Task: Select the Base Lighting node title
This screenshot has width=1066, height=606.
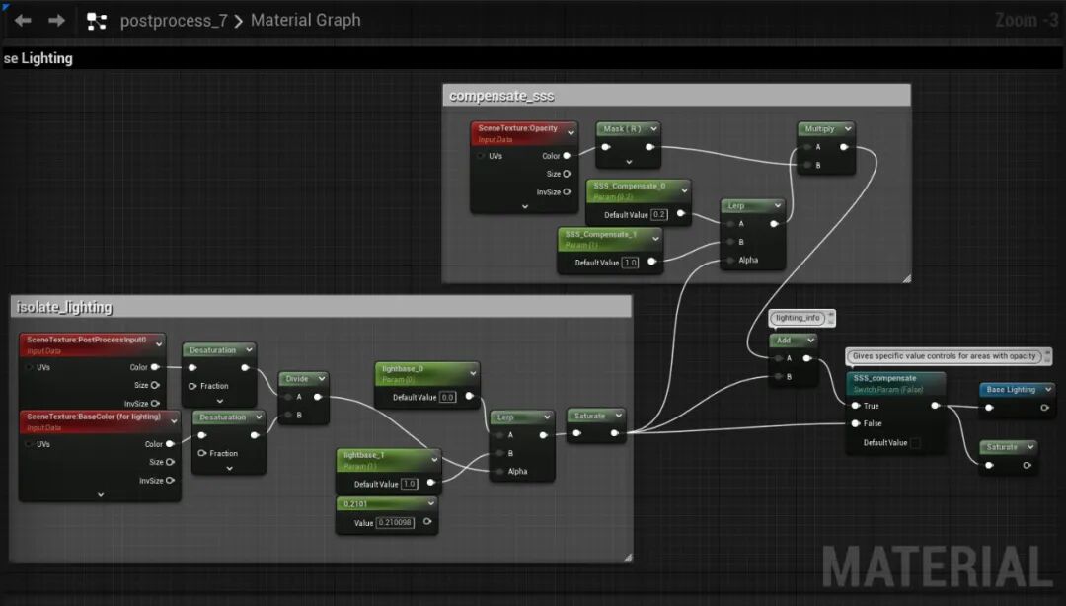Action: pos(1011,390)
